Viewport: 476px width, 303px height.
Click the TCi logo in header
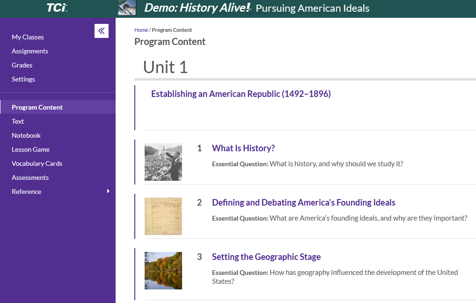pos(57,8)
